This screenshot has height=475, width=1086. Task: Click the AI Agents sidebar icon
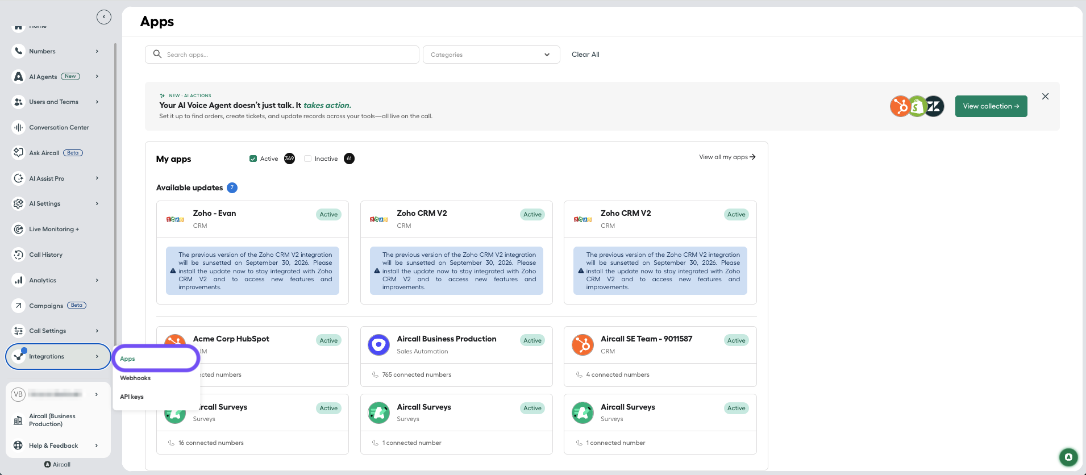tap(18, 77)
